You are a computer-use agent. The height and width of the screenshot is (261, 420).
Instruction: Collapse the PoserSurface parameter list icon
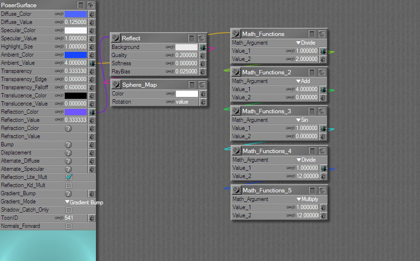click(x=81, y=5)
